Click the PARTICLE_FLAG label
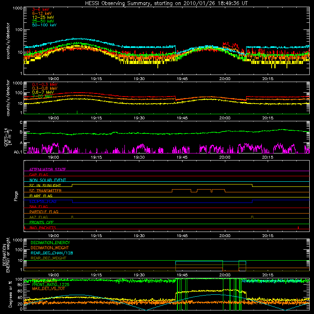This screenshot has width=314, height=314. click(x=44, y=212)
